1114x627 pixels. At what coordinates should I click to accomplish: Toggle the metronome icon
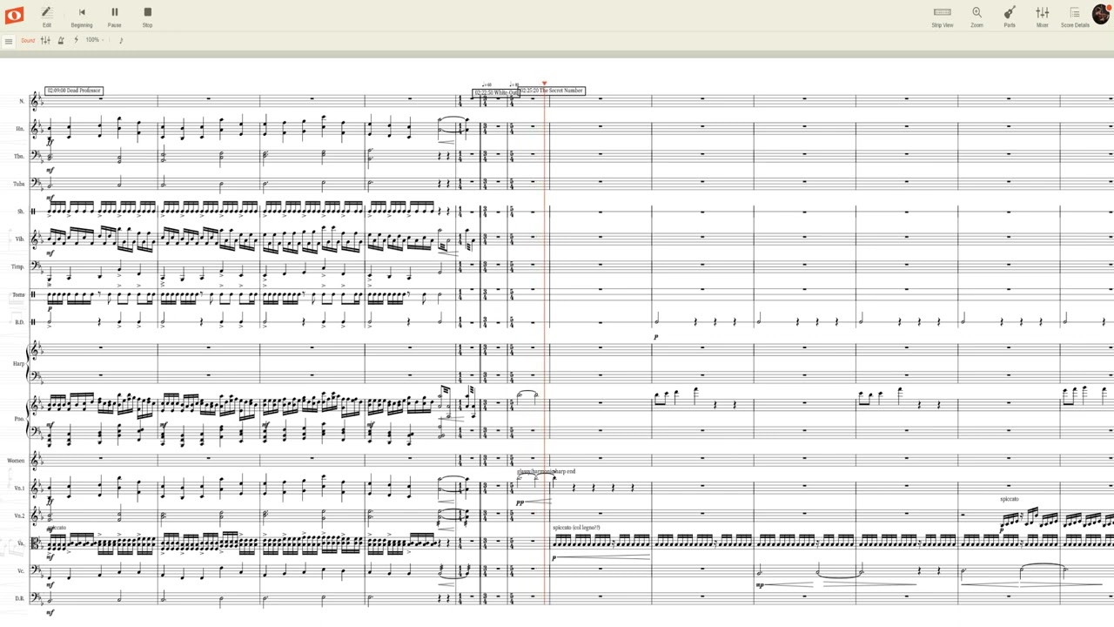61,41
